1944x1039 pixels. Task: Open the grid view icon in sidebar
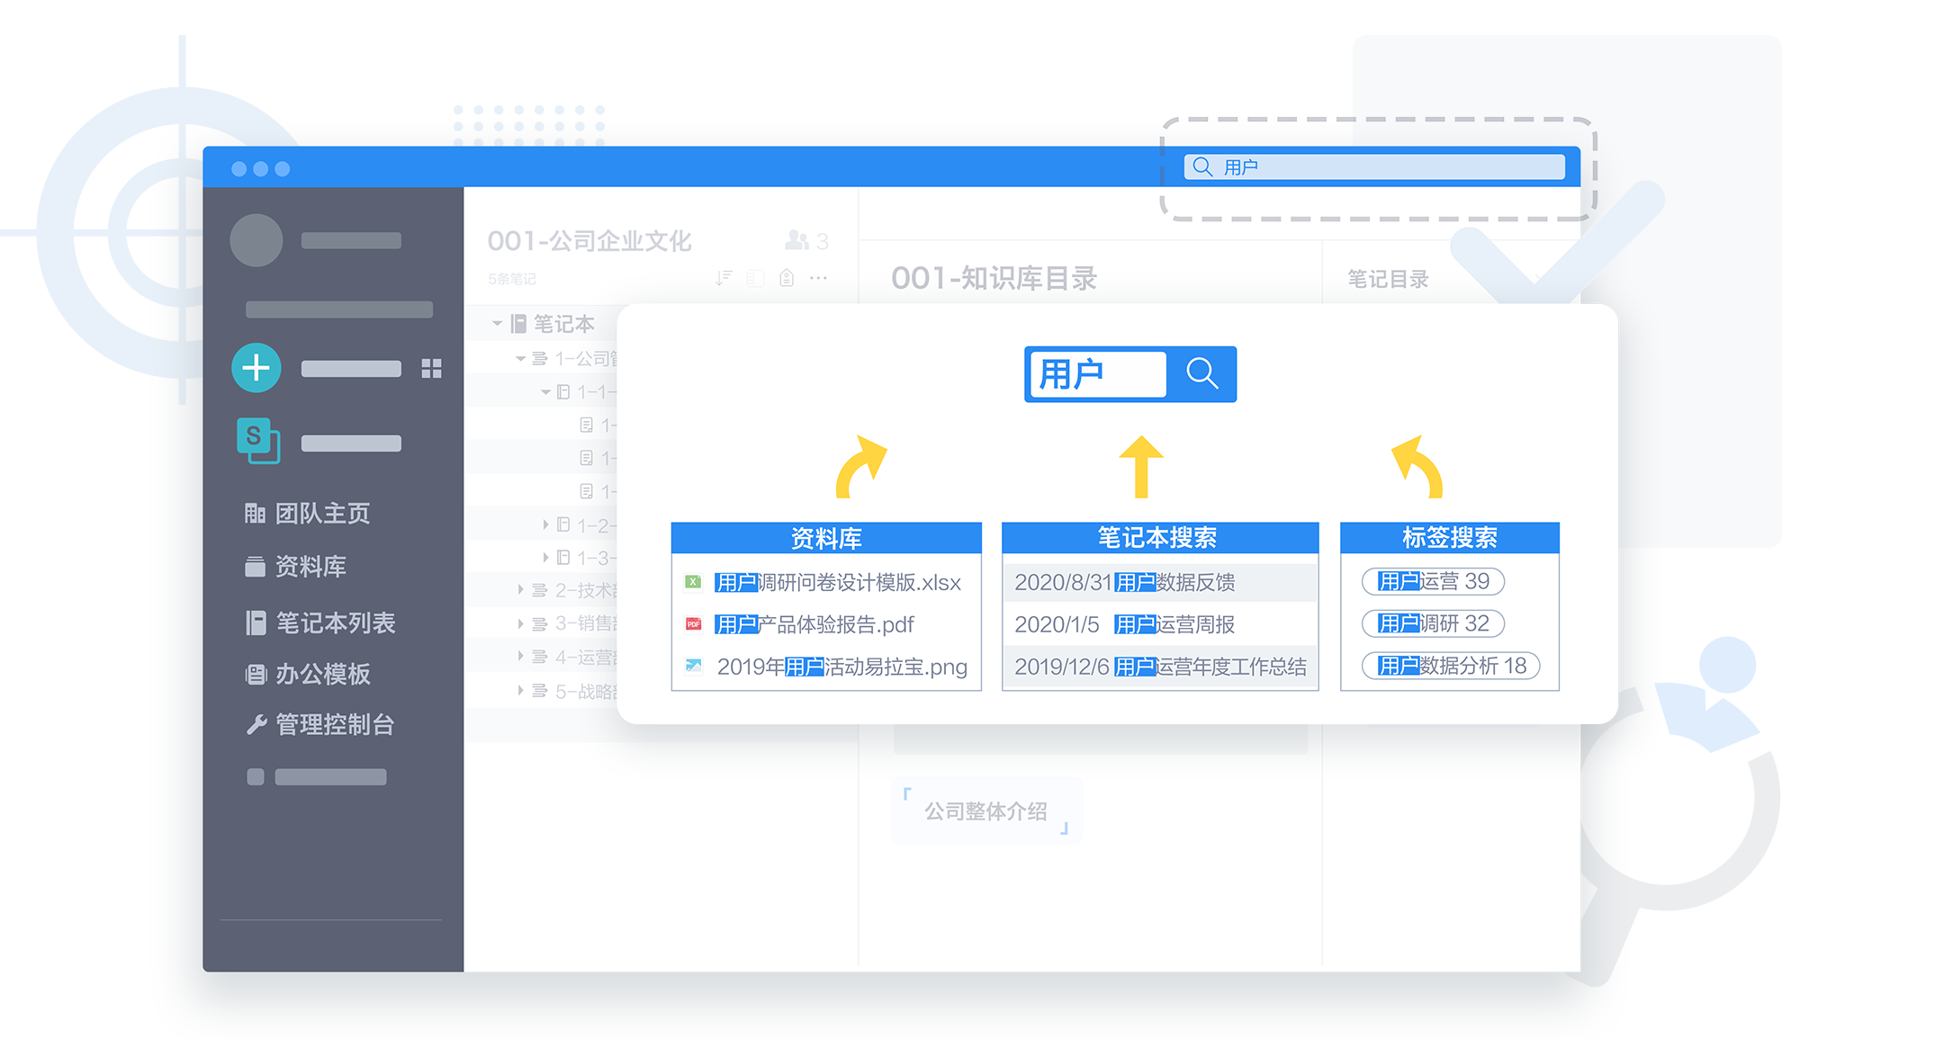click(x=432, y=368)
